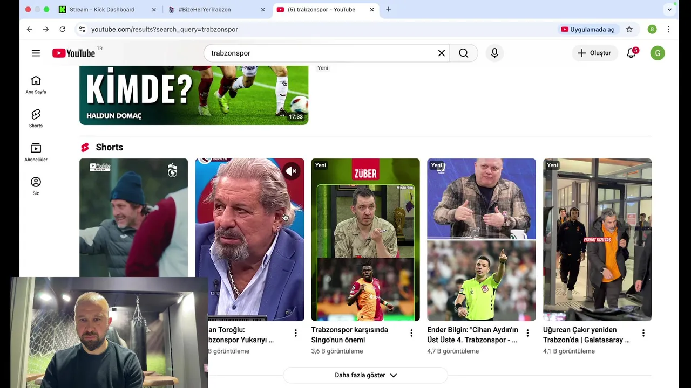The width and height of the screenshot is (691, 388).
Task: Navigate back with the browser back arrow
Action: point(29,29)
